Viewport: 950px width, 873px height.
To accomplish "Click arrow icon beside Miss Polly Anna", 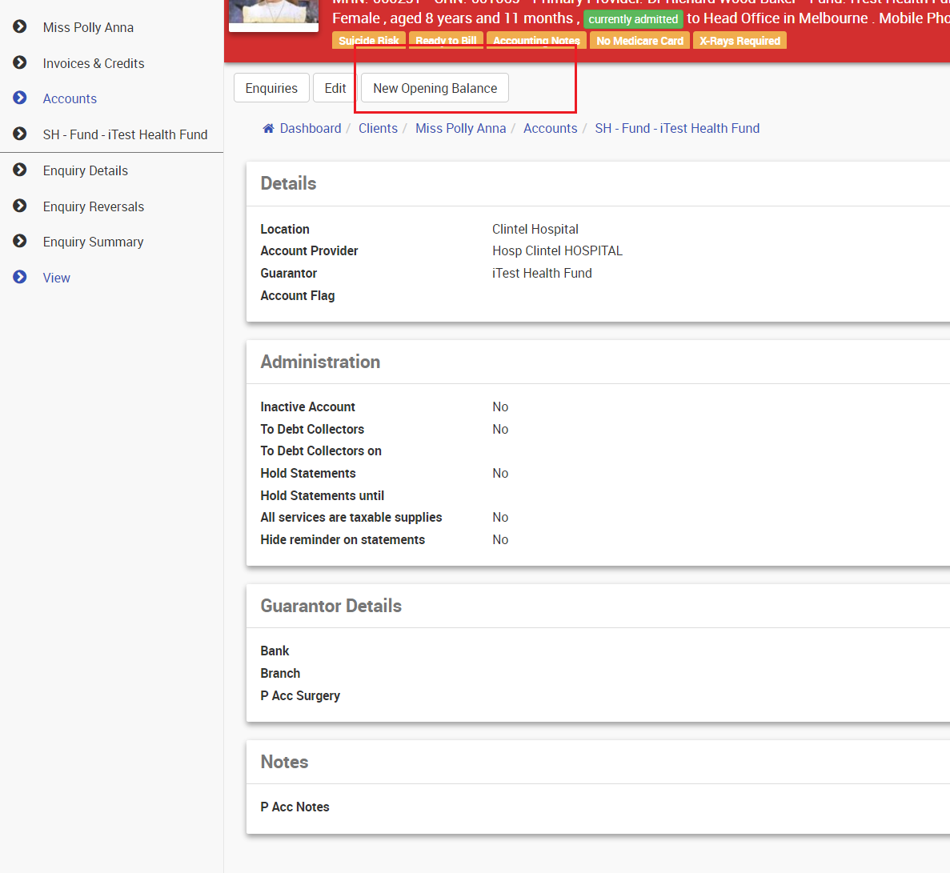I will tap(20, 26).
